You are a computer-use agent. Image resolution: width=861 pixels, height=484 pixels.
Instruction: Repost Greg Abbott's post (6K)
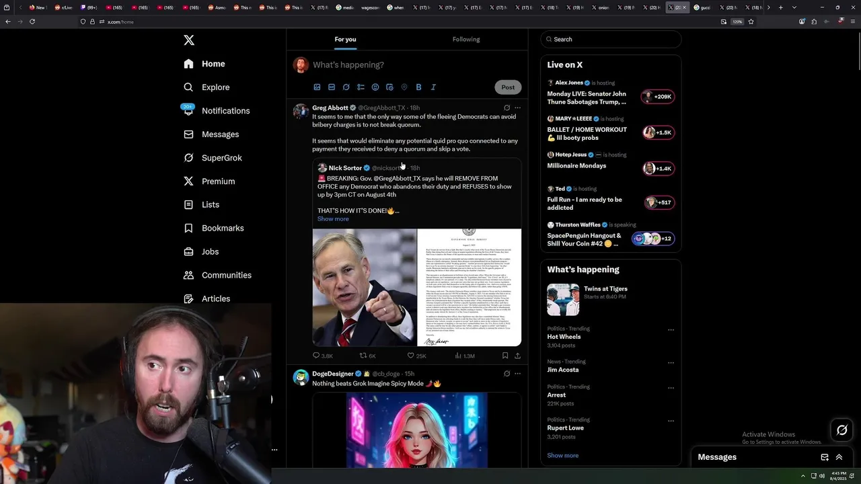point(368,356)
